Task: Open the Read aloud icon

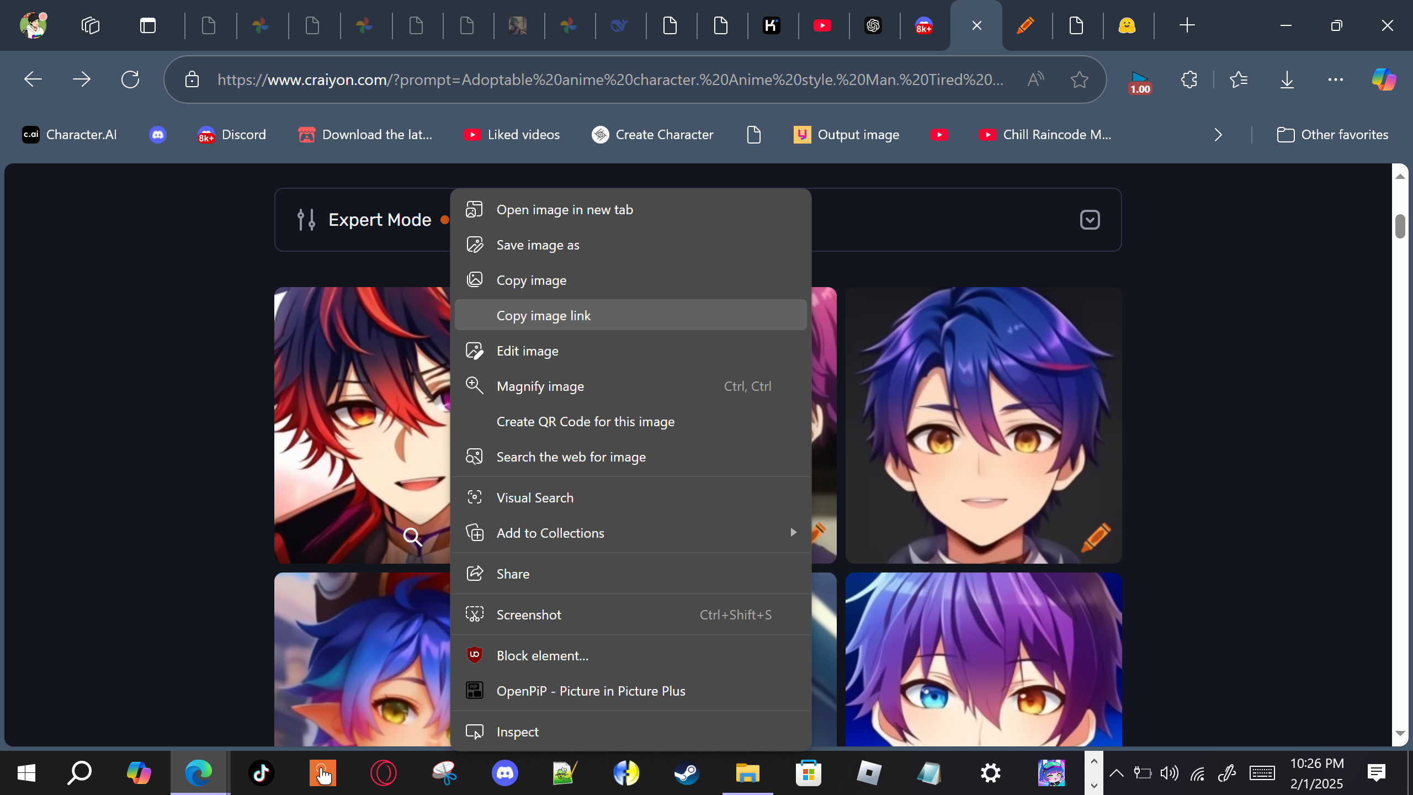Action: (1035, 79)
